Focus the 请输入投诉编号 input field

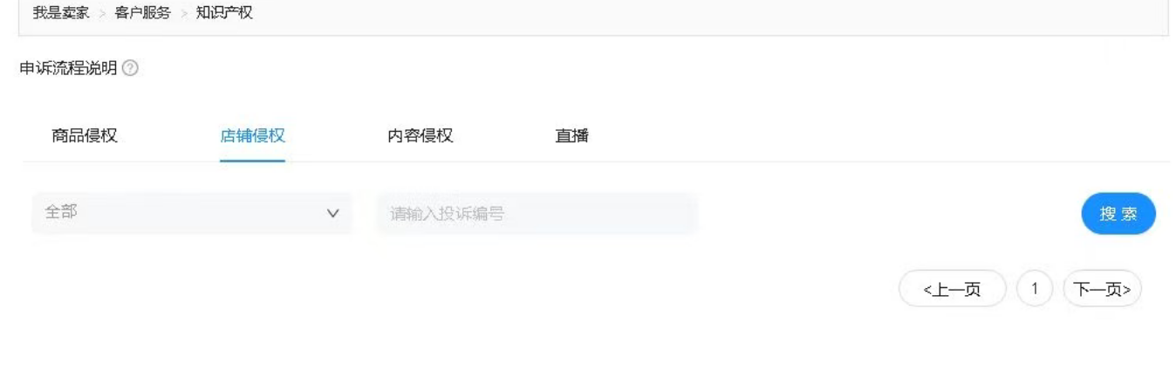[x=537, y=214]
